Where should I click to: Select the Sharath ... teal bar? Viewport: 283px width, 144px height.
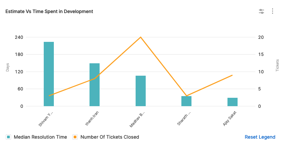pyautogui.click(x=186, y=101)
